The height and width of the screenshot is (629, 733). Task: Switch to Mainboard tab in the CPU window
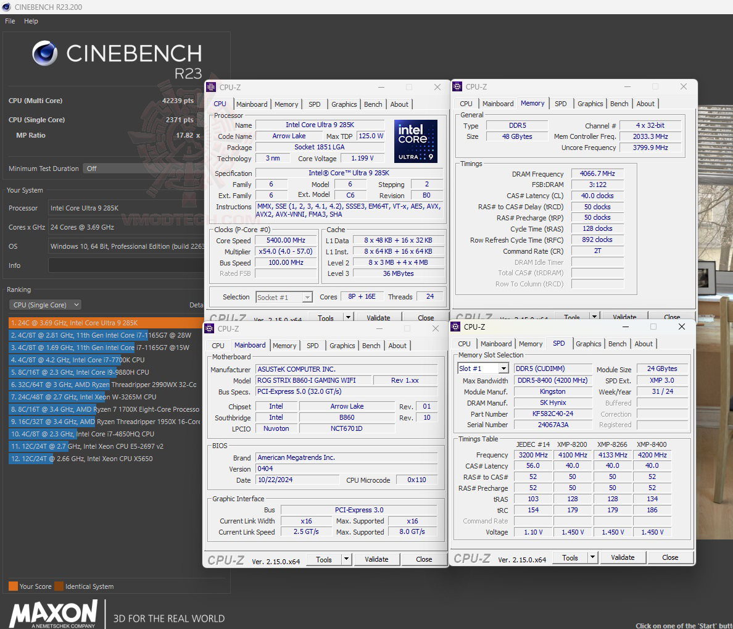point(252,104)
